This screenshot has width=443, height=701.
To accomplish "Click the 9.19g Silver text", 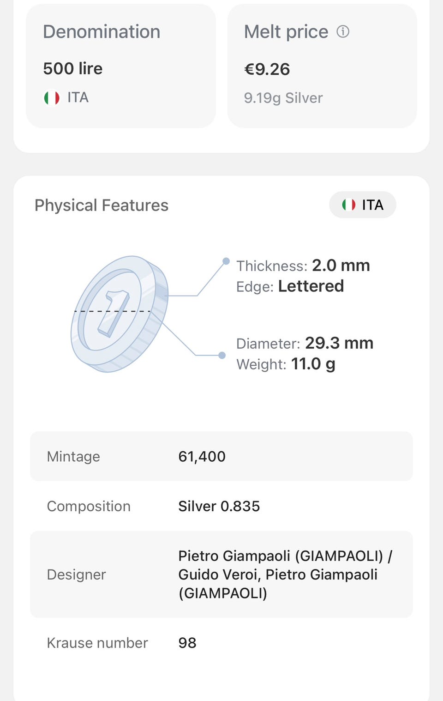I will tap(283, 98).
